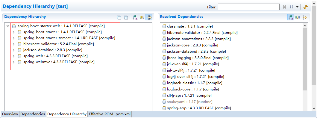Viewport: 317px width, 118px height.
Task: Toggle show group id in Resolved Dependencies panel
Action: pyautogui.click(x=297, y=18)
